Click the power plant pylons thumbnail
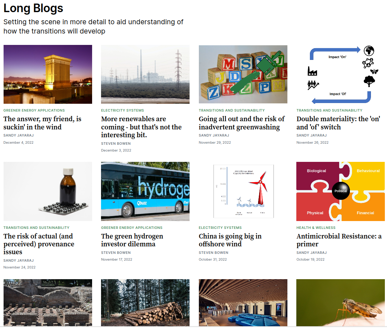Image resolution: width=387 pixels, height=328 pixels. click(145, 74)
